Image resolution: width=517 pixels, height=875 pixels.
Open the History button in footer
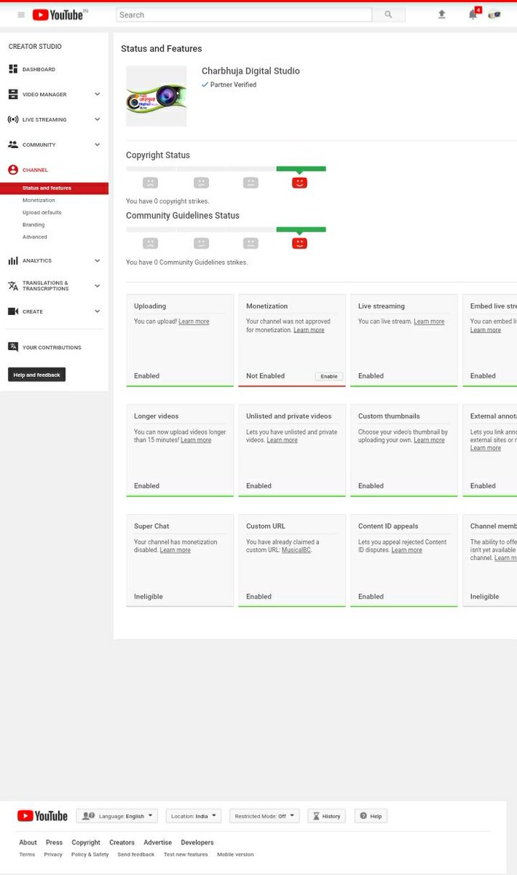click(326, 816)
